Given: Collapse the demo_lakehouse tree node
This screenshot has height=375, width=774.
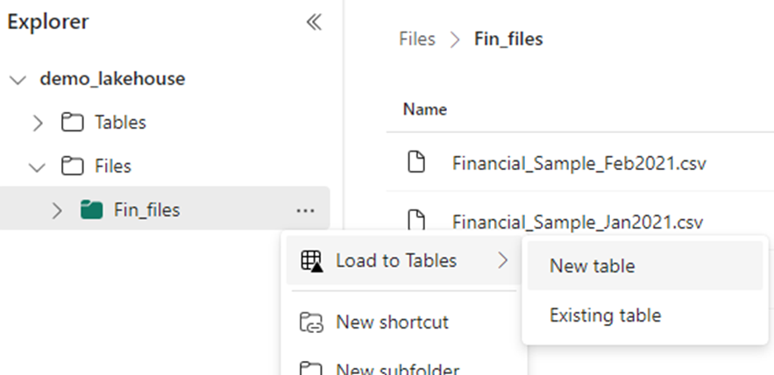Looking at the screenshot, I should 18,80.
